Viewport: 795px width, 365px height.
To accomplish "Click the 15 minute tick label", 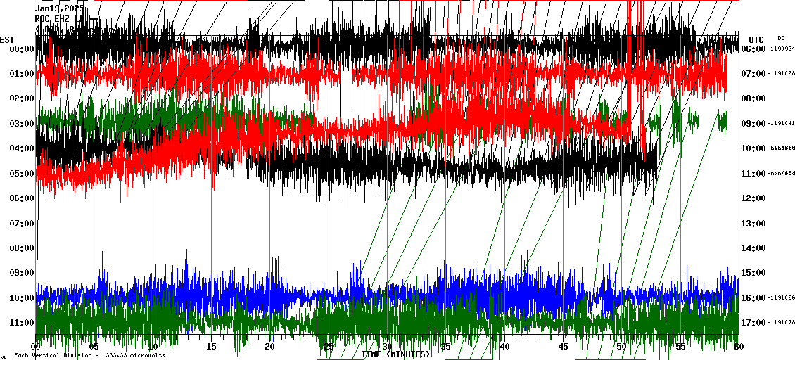I will pyautogui.click(x=211, y=347).
